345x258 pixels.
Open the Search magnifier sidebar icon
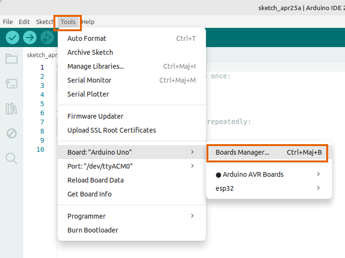click(12, 159)
